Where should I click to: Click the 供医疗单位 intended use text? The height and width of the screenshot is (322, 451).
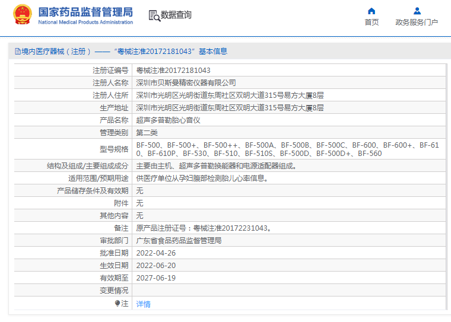(x=202, y=178)
